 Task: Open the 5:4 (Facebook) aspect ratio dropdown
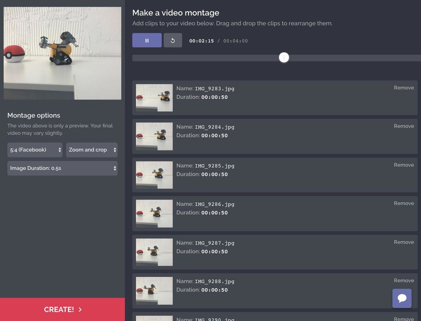click(35, 150)
